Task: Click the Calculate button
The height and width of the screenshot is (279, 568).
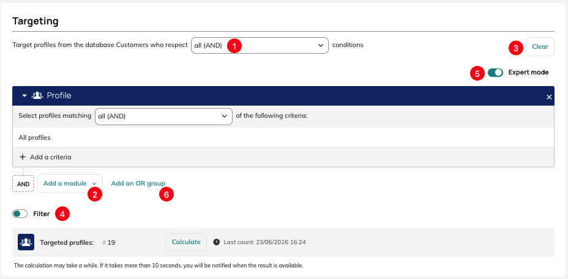Action: [186, 242]
